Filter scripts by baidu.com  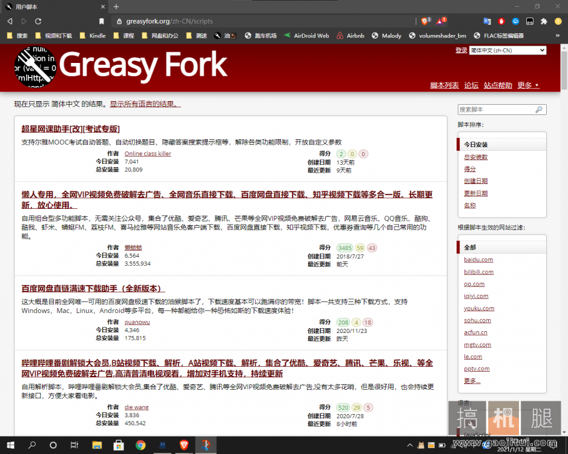(x=478, y=260)
